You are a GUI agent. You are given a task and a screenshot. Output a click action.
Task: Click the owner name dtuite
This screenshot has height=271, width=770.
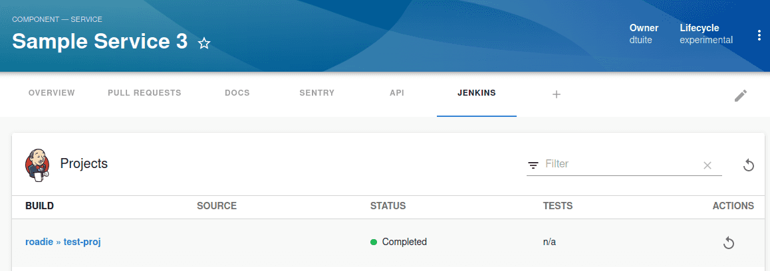point(641,41)
